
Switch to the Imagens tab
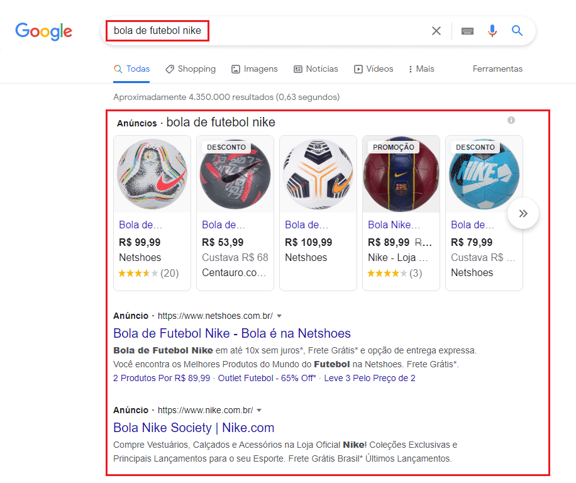(x=255, y=69)
